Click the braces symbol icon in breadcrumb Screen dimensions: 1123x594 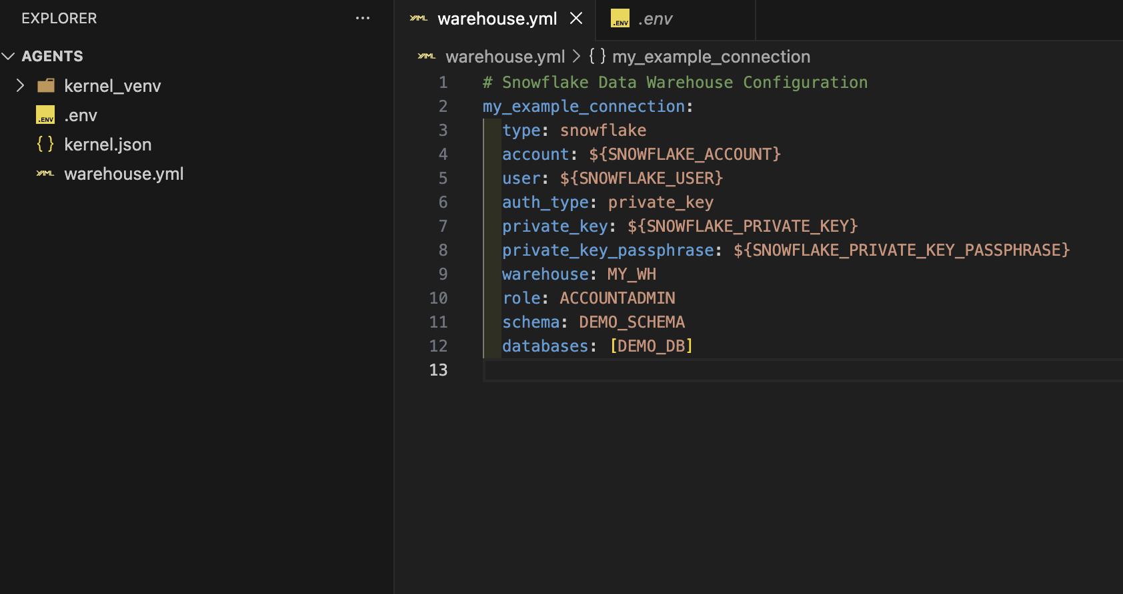tap(598, 57)
